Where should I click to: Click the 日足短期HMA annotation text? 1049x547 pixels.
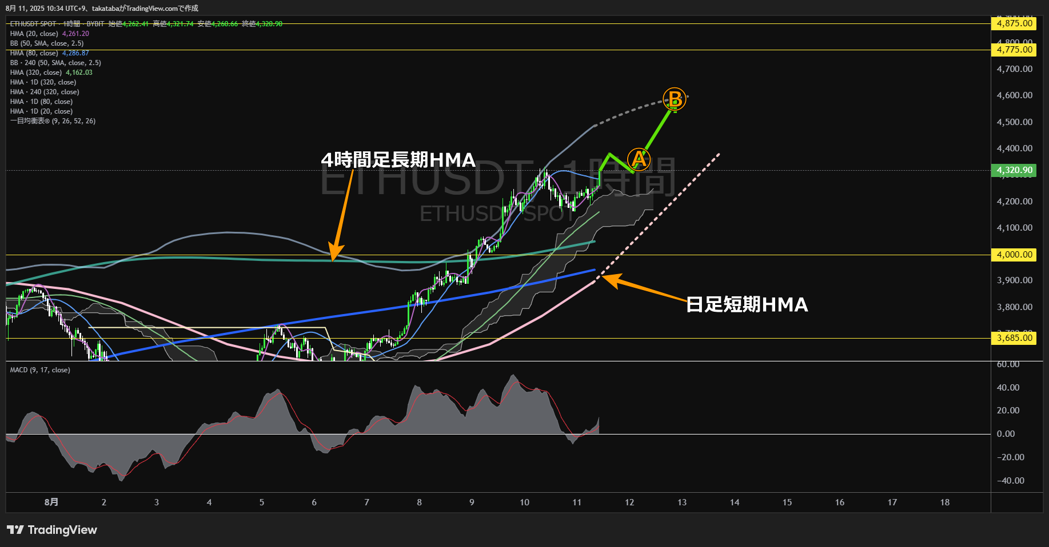[x=747, y=304]
